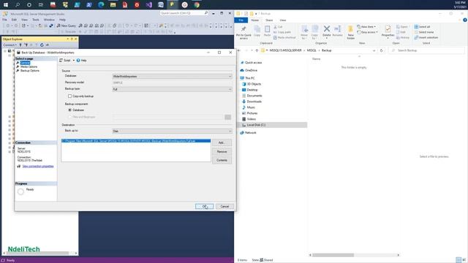Click the Search Backup box

427,50
